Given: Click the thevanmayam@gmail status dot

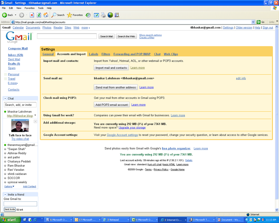Looking at the screenshot, I should pos(5,145).
